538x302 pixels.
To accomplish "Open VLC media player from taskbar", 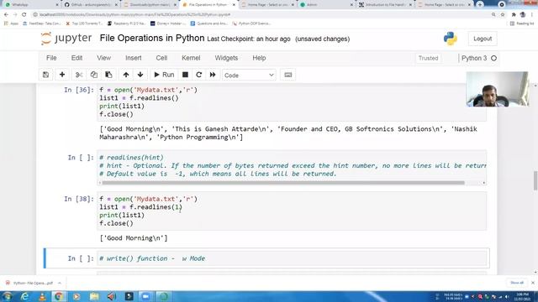I will [42, 296].
